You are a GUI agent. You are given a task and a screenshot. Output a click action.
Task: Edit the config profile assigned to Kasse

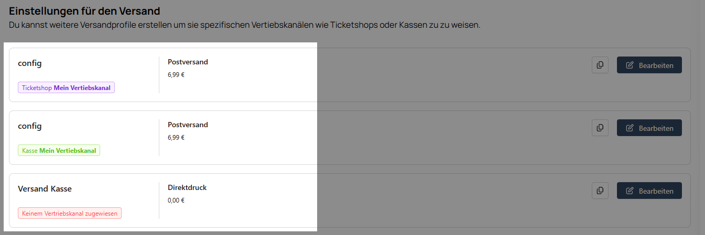click(649, 128)
